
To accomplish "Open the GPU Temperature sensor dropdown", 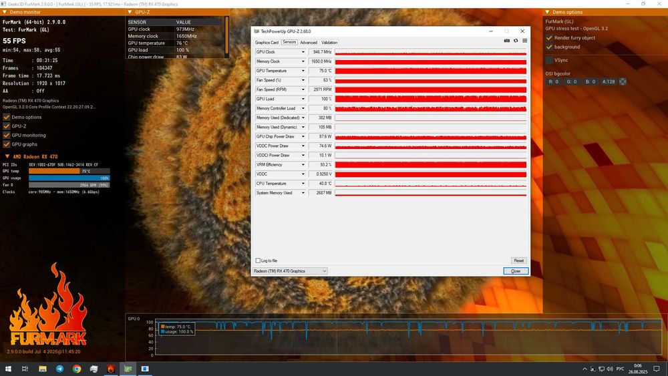I will pyautogui.click(x=303, y=71).
